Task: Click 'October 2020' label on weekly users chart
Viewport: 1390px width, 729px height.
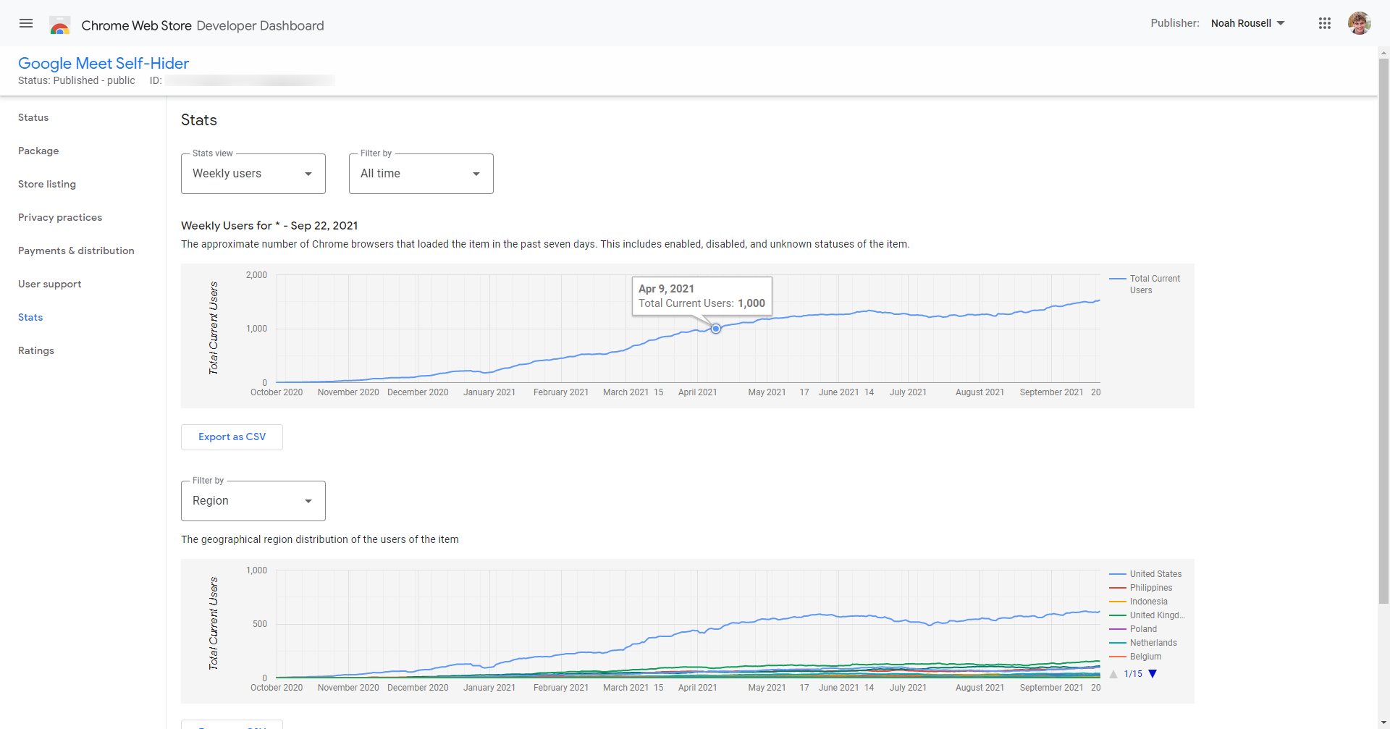Action: [x=277, y=392]
